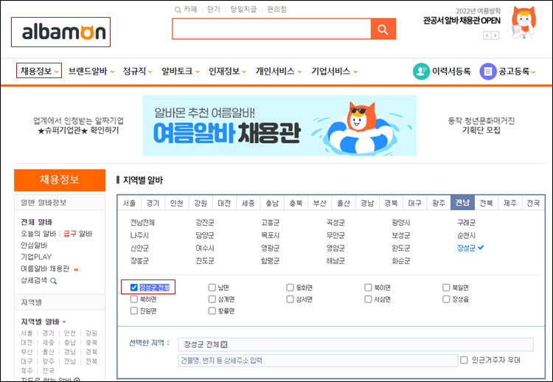Check the 북이면 checkbox

point(368,288)
